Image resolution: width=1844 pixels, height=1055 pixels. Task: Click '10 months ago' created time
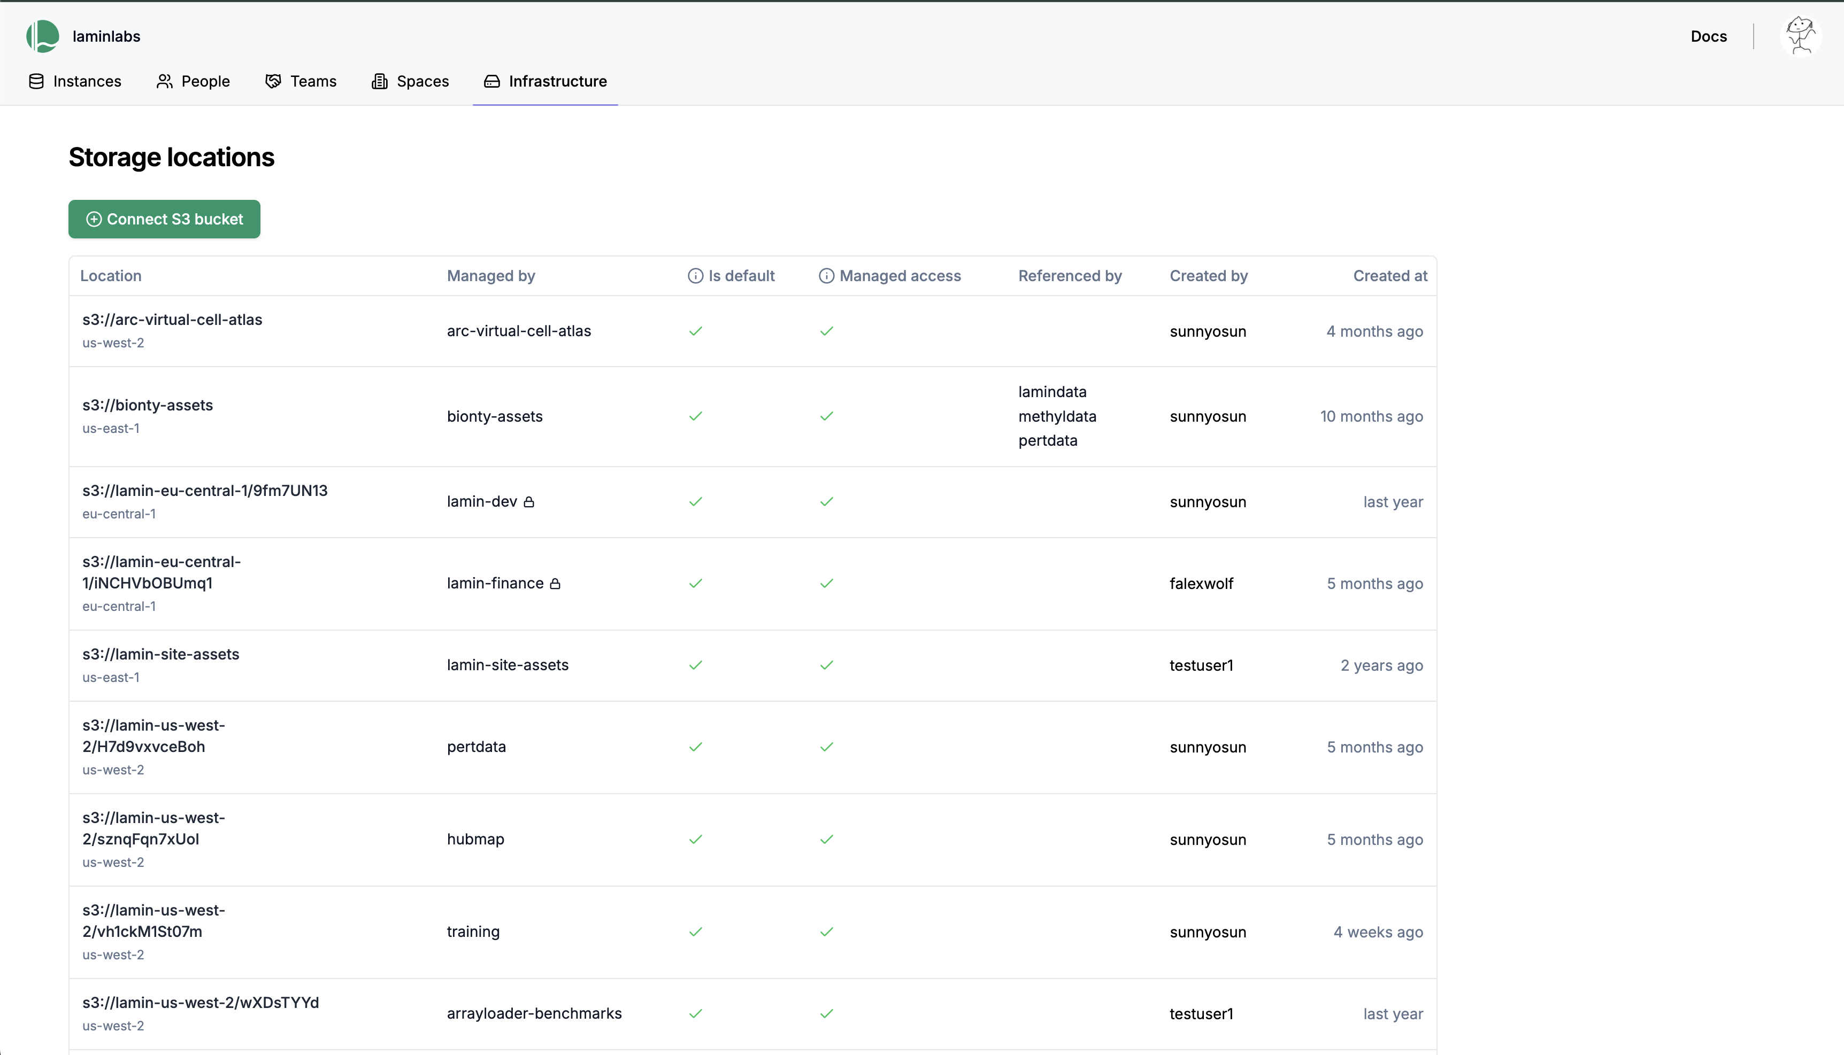tap(1371, 417)
